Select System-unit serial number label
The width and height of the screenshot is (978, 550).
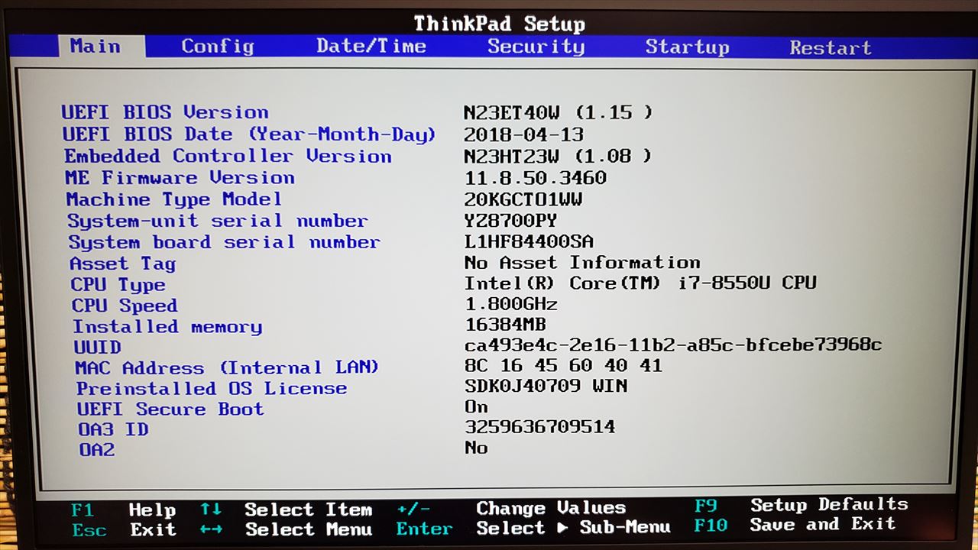(218, 221)
